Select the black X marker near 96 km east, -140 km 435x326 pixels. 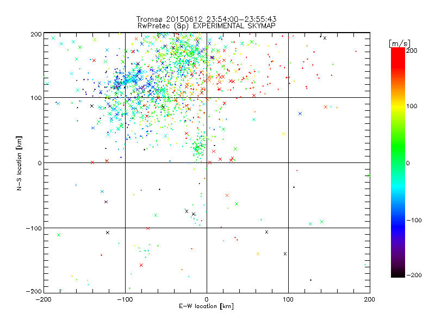point(285,254)
